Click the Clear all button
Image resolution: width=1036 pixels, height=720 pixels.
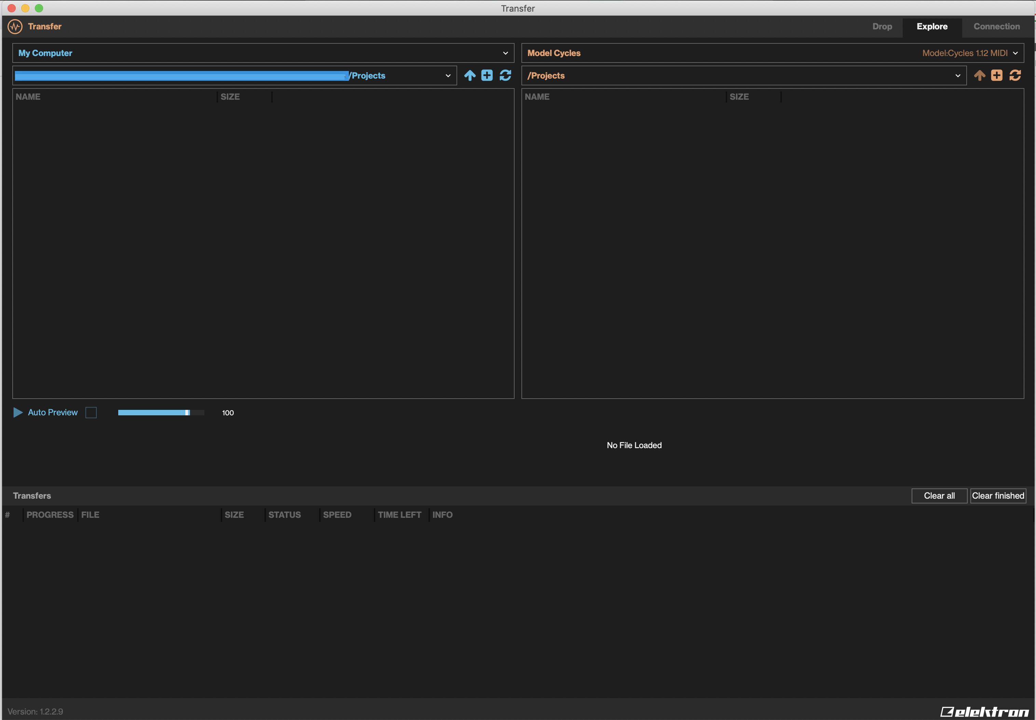click(939, 496)
